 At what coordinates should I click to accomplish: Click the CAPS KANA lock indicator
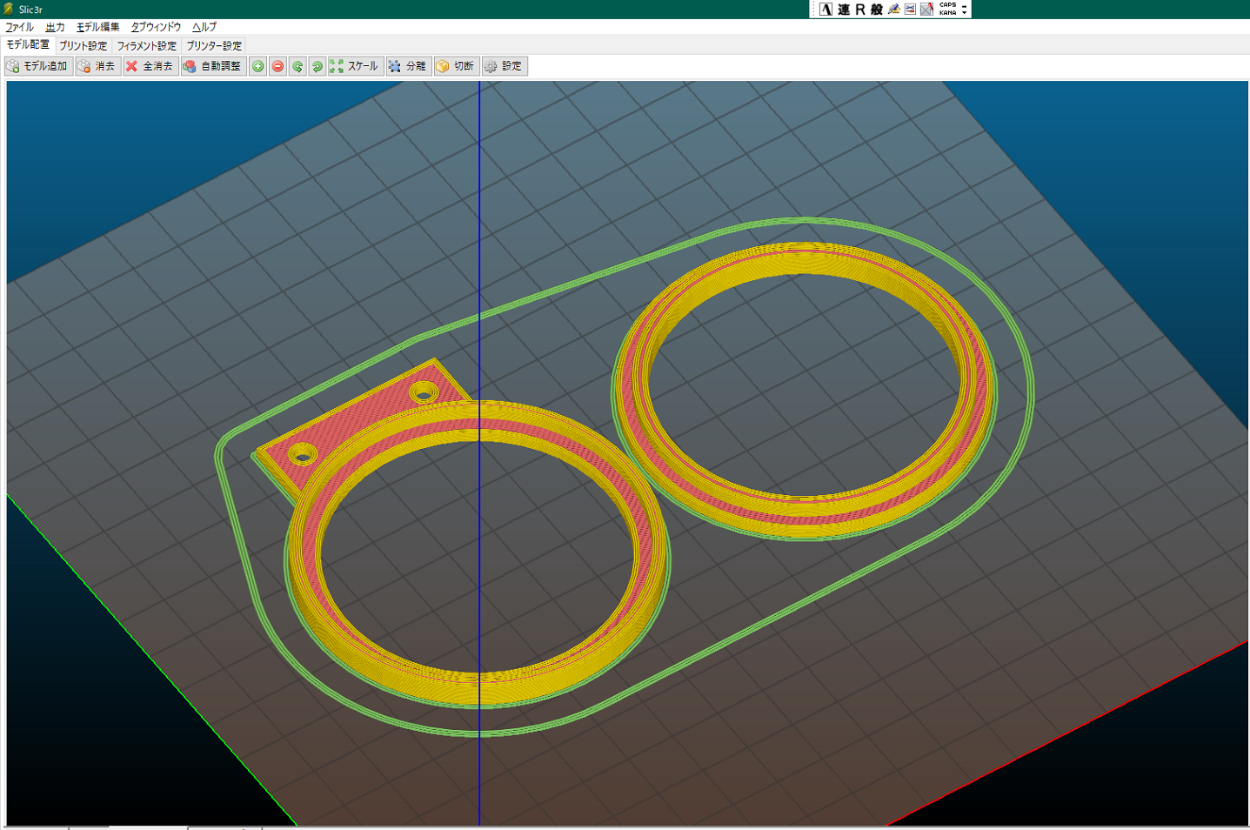pos(948,9)
